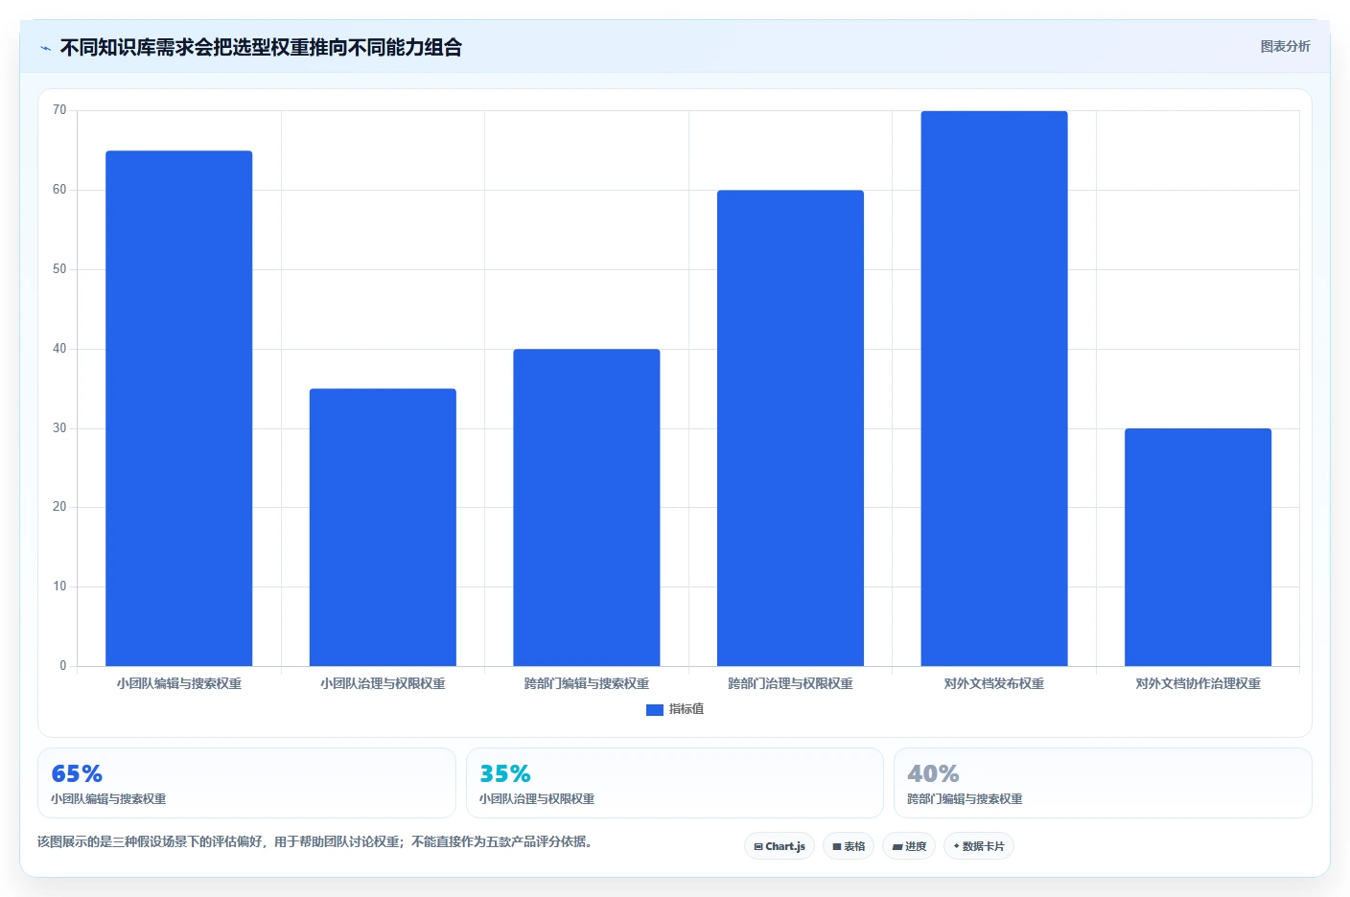Click the 表格 tag chip

pos(849,846)
